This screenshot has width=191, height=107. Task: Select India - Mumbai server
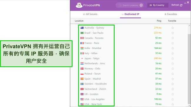(93, 48)
